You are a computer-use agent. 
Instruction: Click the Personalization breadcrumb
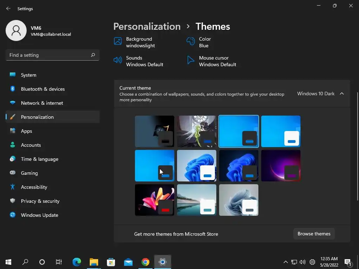pos(147,27)
